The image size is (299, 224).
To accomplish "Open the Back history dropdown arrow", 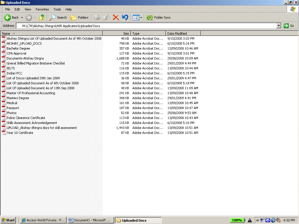I will click(x=22, y=17).
